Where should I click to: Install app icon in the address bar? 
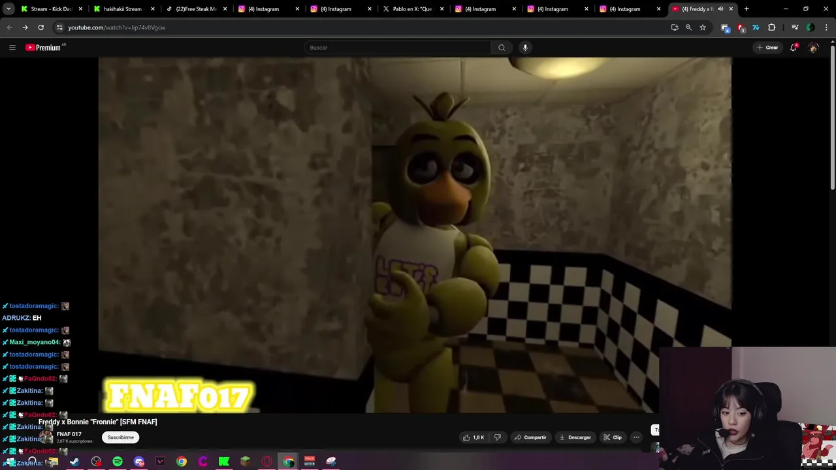675,27
